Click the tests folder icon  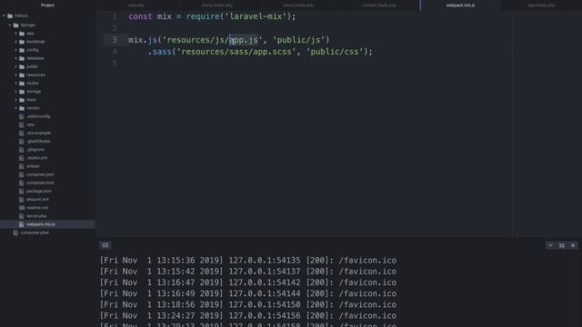pyautogui.click(x=22, y=100)
